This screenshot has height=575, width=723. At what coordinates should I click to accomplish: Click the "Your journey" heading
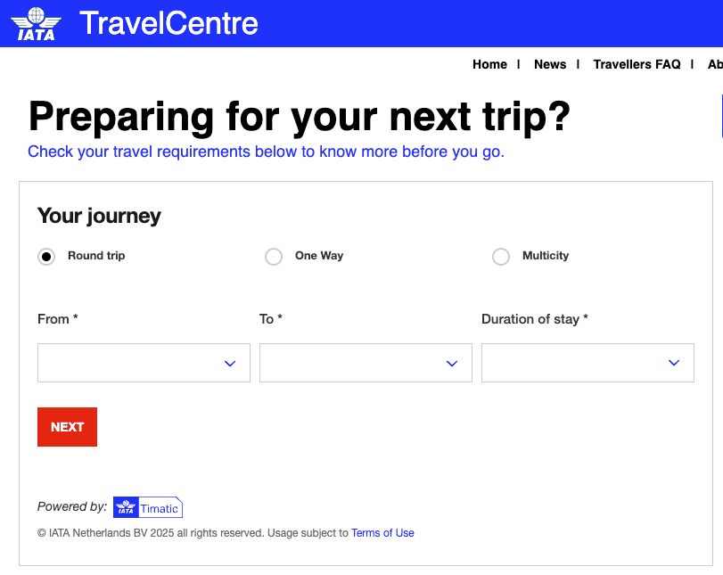click(99, 216)
